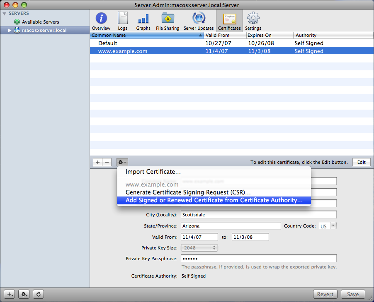
Task: Click the valid 'to' date field
Action: point(250,237)
